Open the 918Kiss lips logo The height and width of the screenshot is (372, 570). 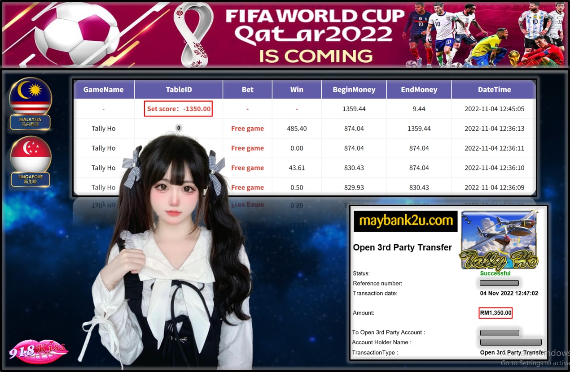(x=39, y=351)
